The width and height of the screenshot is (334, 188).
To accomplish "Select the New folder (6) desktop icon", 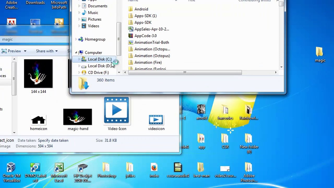I will pos(249,143).
